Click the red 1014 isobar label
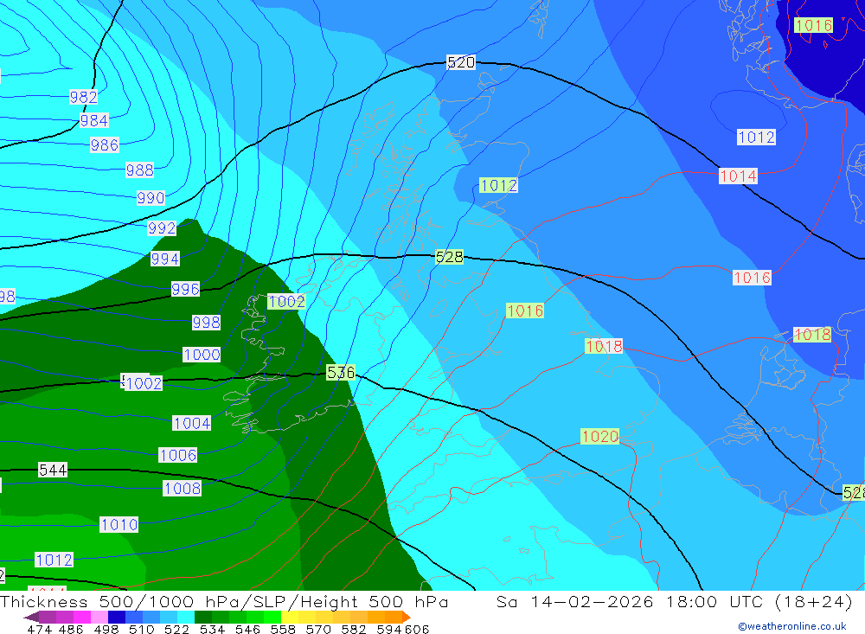 [738, 176]
